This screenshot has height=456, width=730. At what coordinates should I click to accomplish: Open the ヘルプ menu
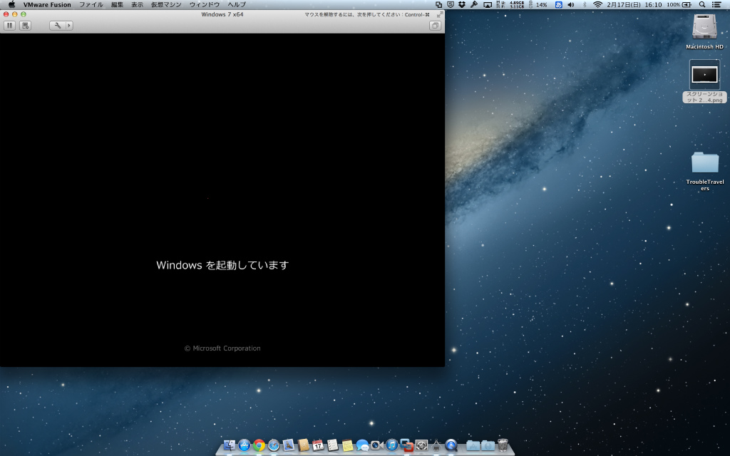[237, 5]
